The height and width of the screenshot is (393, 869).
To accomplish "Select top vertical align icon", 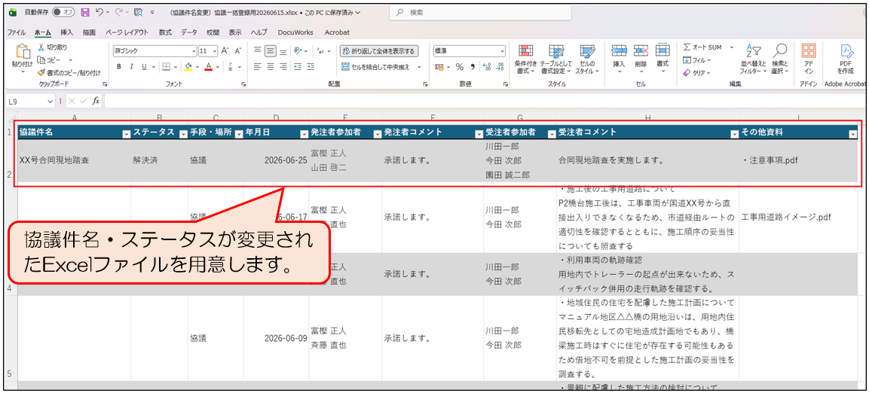I will (257, 50).
